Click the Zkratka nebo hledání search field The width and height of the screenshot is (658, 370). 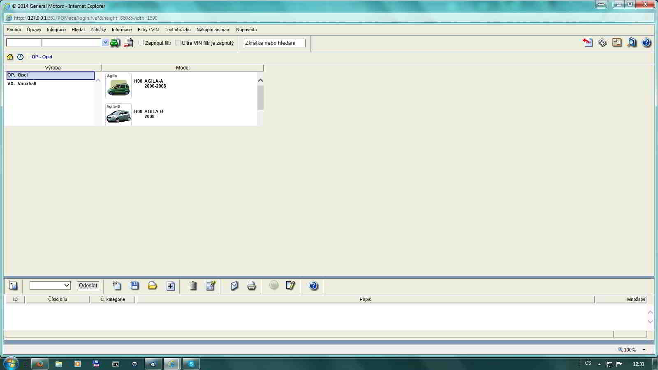coord(274,43)
